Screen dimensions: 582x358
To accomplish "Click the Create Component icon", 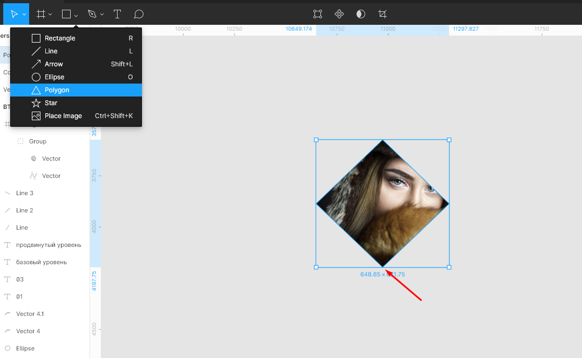I will click(339, 14).
